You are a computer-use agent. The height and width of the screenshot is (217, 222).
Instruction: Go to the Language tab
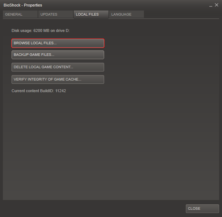[127, 14]
